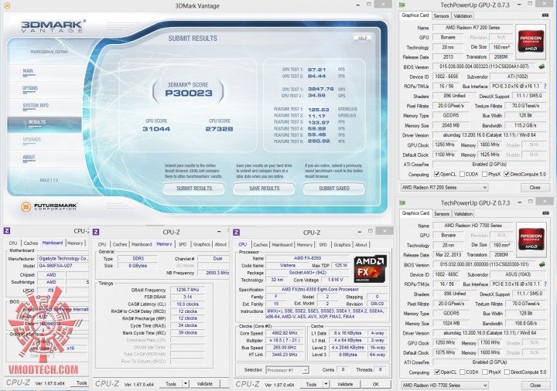Click Submit Results button in 3DMark
Viewport: 557px width, 391px height.
click(194, 189)
